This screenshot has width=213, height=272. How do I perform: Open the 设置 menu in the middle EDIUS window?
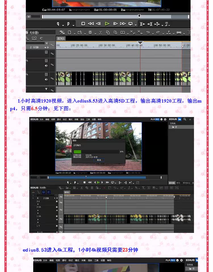[x=94, y=119]
